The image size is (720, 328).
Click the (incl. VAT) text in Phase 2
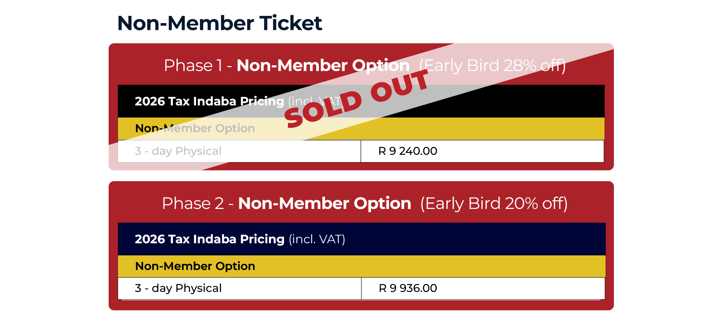tap(317, 239)
